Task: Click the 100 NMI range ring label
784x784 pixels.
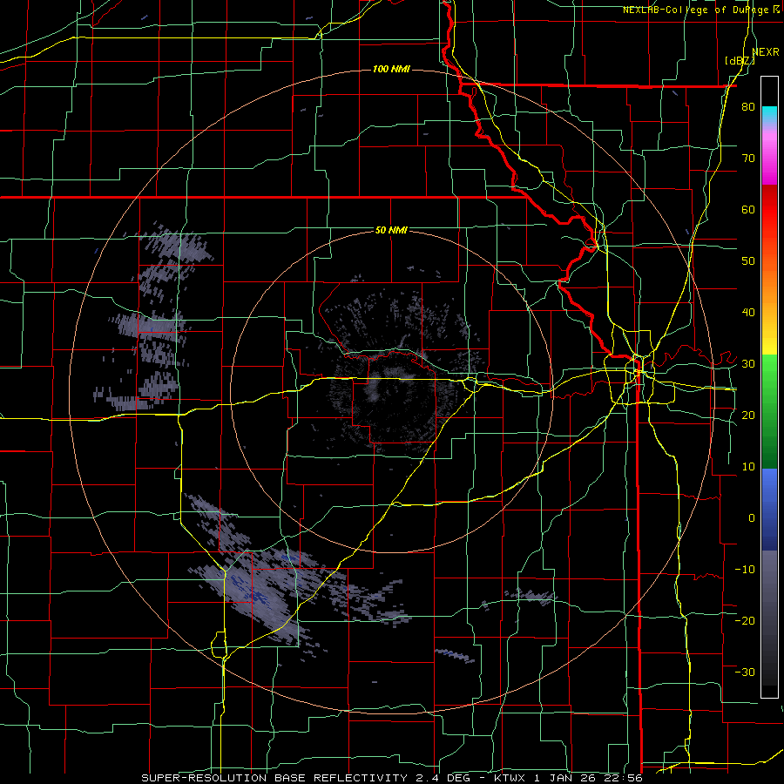Action: click(391, 69)
